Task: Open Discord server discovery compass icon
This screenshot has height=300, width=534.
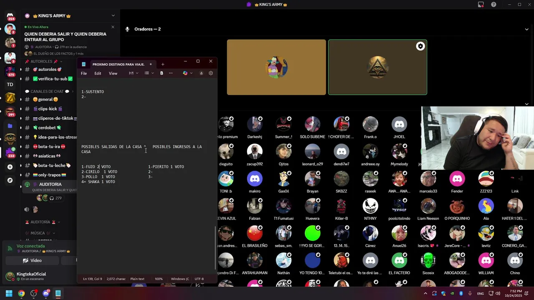Action: (10, 180)
